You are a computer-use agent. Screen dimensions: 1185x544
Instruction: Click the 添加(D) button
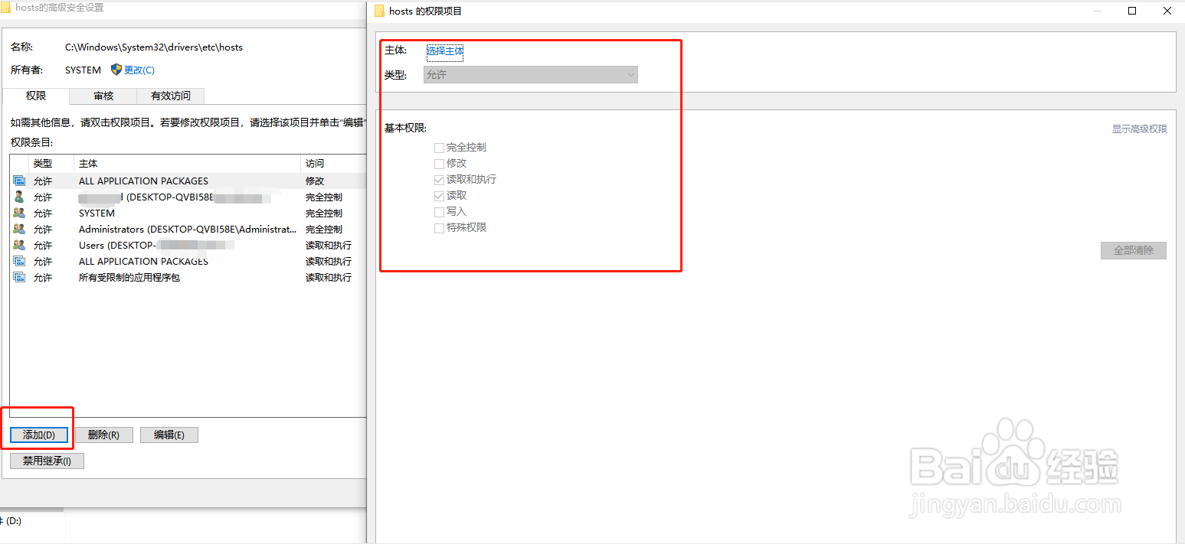pos(38,434)
